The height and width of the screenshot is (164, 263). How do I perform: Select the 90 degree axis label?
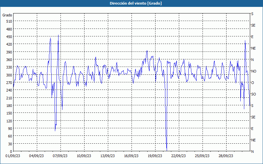tap(10, 129)
